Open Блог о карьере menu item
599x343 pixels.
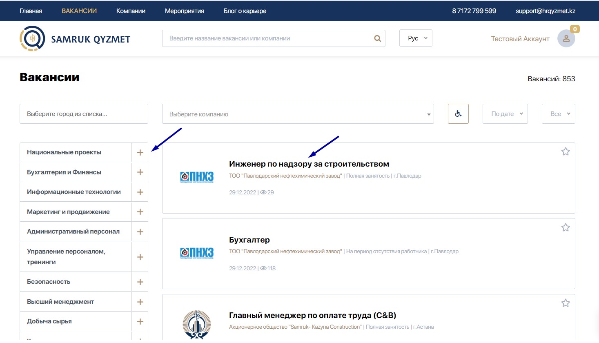pyautogui.click(x=245, y=11)
